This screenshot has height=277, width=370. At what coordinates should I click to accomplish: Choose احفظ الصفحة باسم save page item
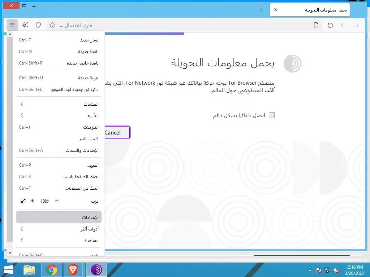pos(59,177)
